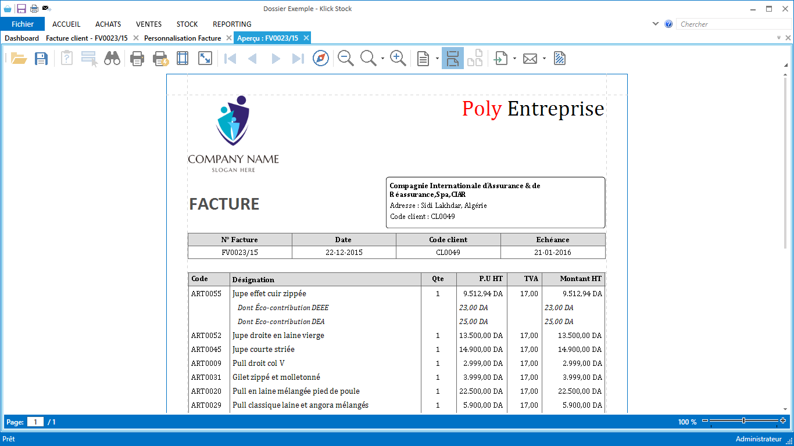Open the VENTES menu

(149, 24)
